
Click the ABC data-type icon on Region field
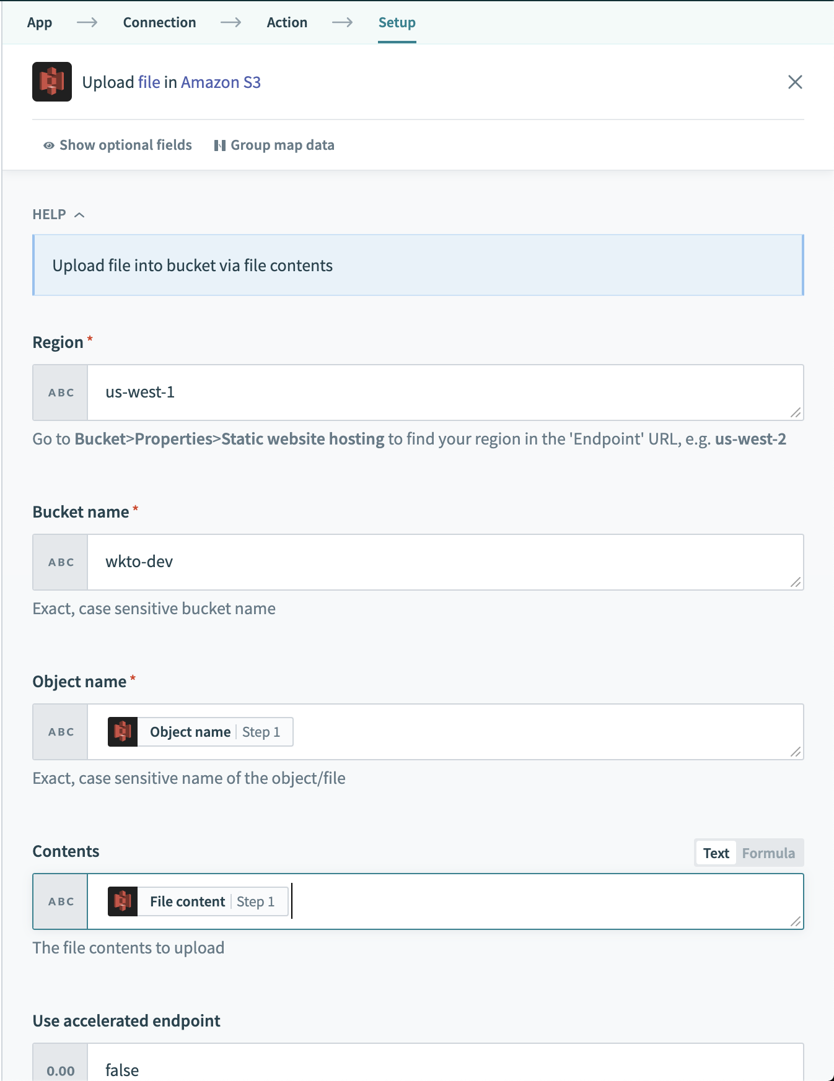click(59, 392)
